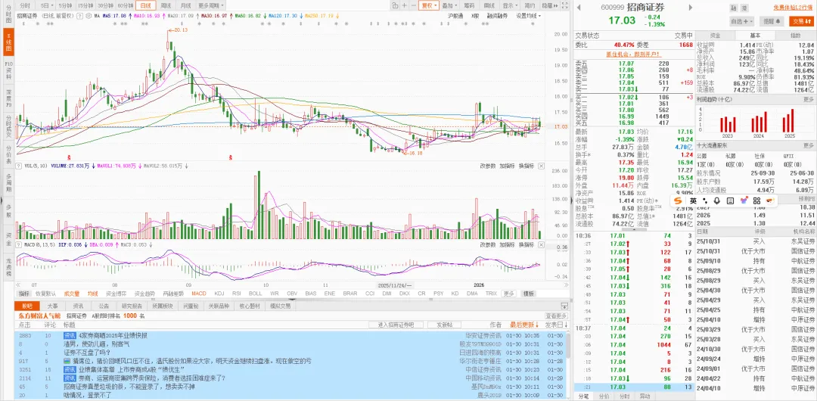The image size is (817, 401).
Task: Click the orange 交易 trade button
Action: 802,21
